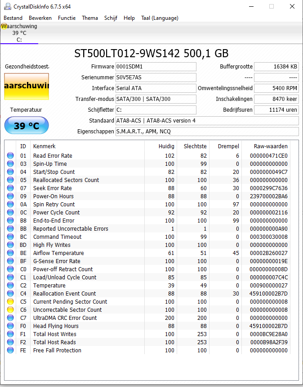Click the blue status icon for Reallocated Sectors Count
The height and width of the screenshot is (387, 303).
click(10, 180)
